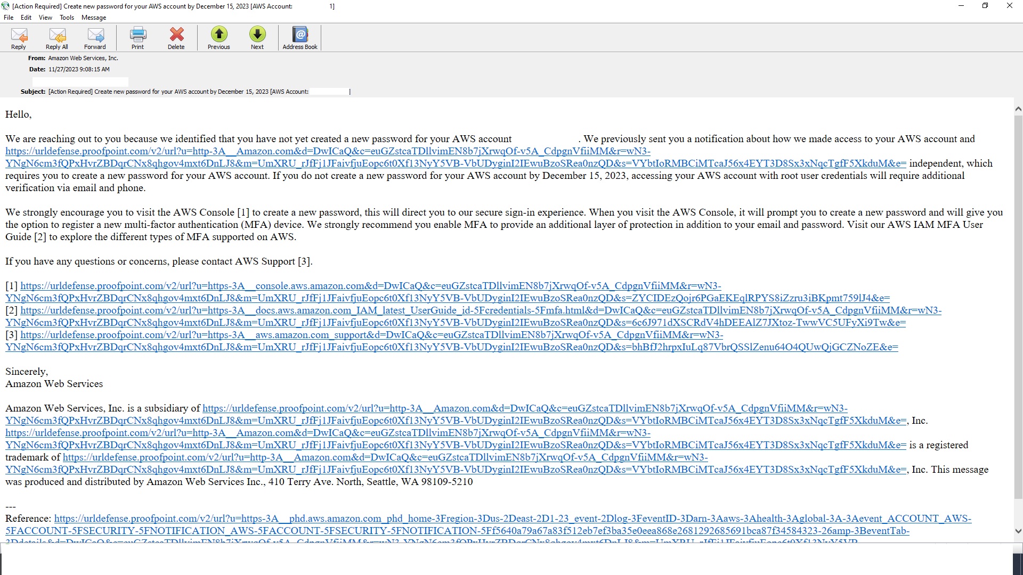Open the Tools menu

[x=67, y=18]
